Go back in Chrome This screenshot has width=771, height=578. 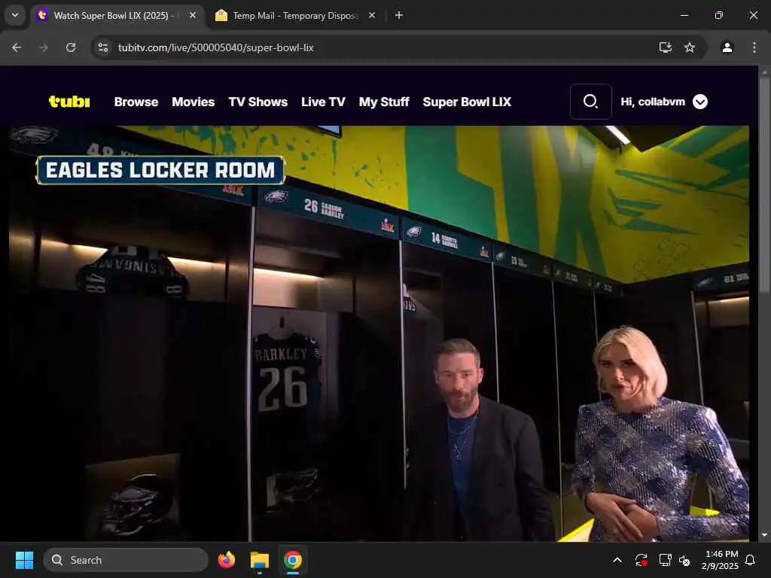17,47
